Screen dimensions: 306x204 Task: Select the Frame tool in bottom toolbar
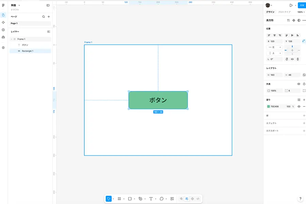click(119, 199)
